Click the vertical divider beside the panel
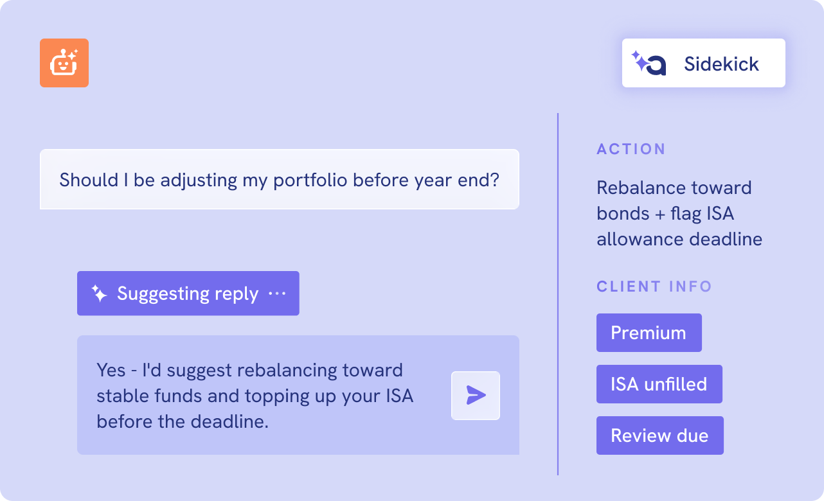824x501 pixels. click(x=558, y=294)
